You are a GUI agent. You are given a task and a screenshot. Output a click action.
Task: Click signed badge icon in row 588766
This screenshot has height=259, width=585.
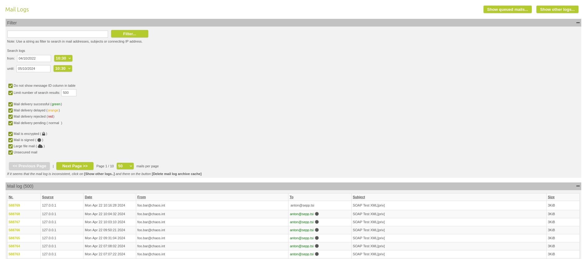[317, 230]
